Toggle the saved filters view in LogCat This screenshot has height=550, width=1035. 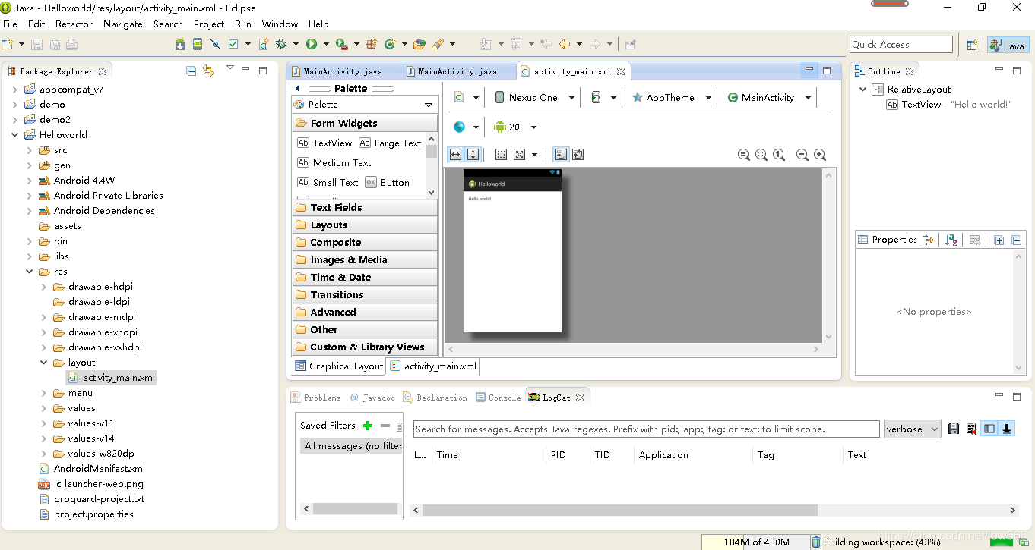click(x=989, y=429)
